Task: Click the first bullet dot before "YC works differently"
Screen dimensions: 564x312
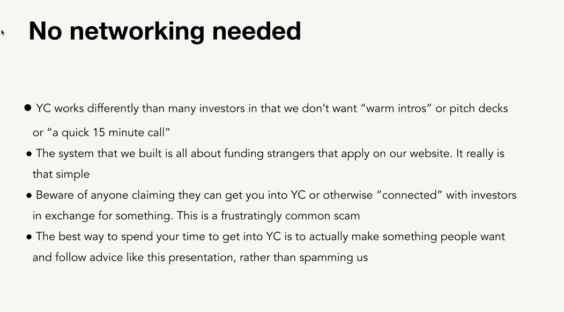Action: [28, 108]
